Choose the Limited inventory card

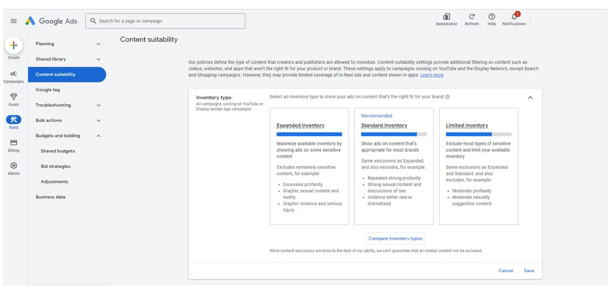[479, 166]
